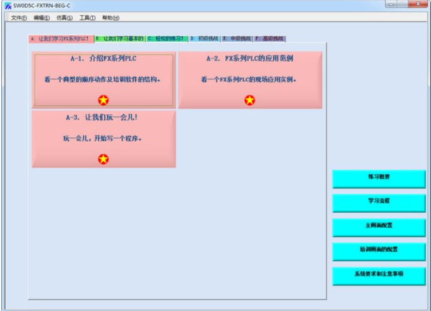The image size is (431, 311).
Task: Minimize the SW0D5C-FXTRN-BEG-C window
Action: [x=391, y=4]
